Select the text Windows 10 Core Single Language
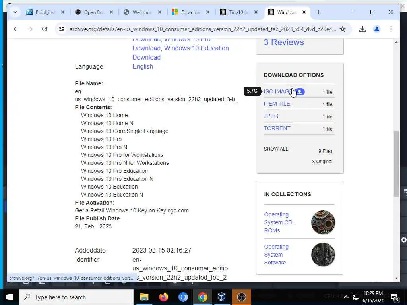 [x=124, y=131]
